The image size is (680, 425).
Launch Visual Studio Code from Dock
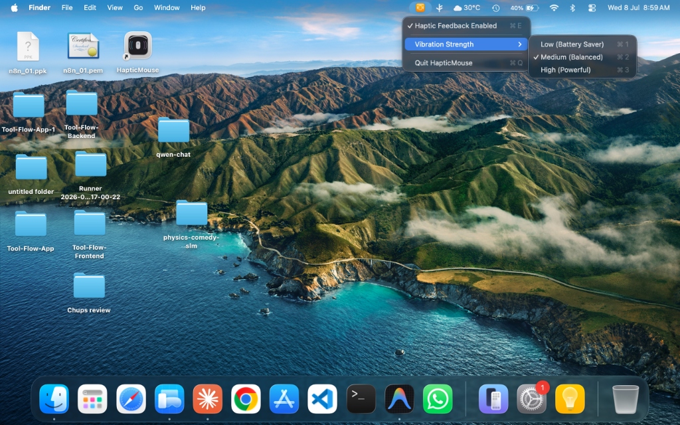[x=322, y=398]
